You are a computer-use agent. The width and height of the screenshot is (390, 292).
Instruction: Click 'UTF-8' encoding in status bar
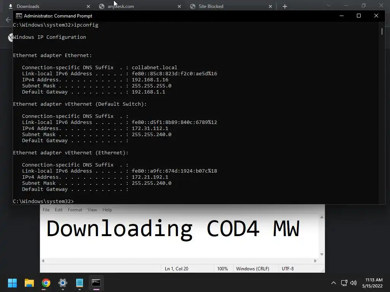pos(288,269)
